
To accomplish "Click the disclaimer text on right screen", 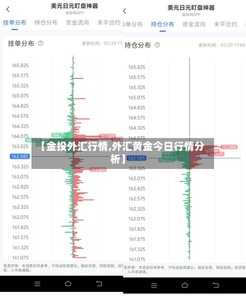I will (x=184, y=270).
